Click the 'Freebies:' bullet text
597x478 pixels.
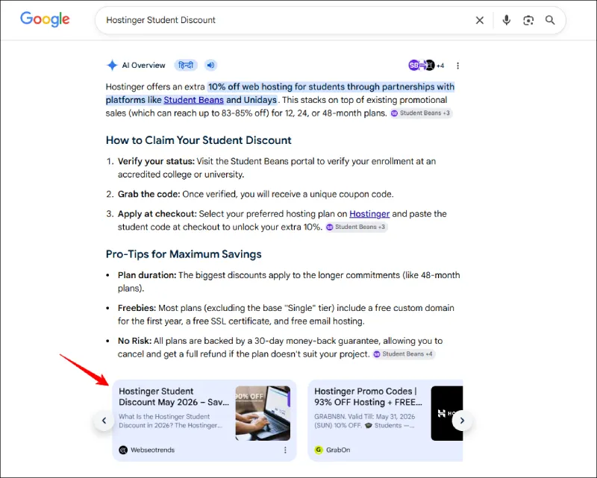pyautogui.click(x=137, y=308)
